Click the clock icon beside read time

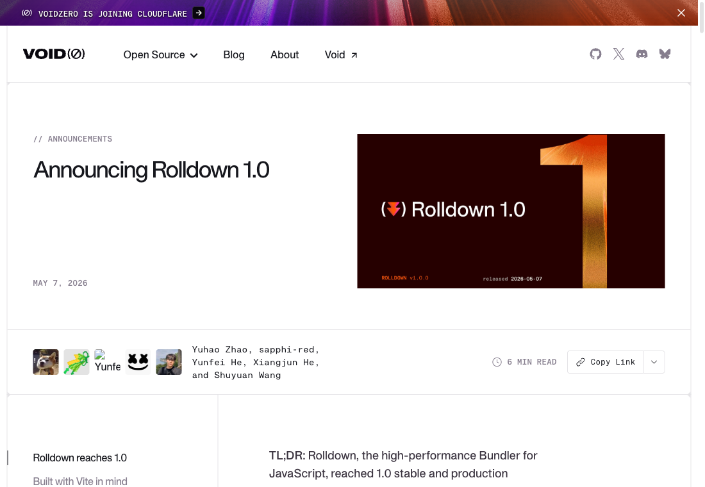coord(497,362)
